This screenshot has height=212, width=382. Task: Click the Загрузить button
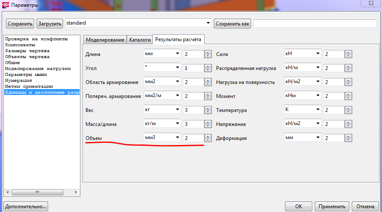[50, 24]
